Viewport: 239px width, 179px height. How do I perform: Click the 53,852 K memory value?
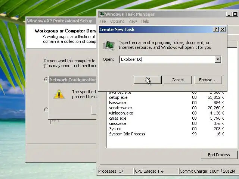click(216, 97)
